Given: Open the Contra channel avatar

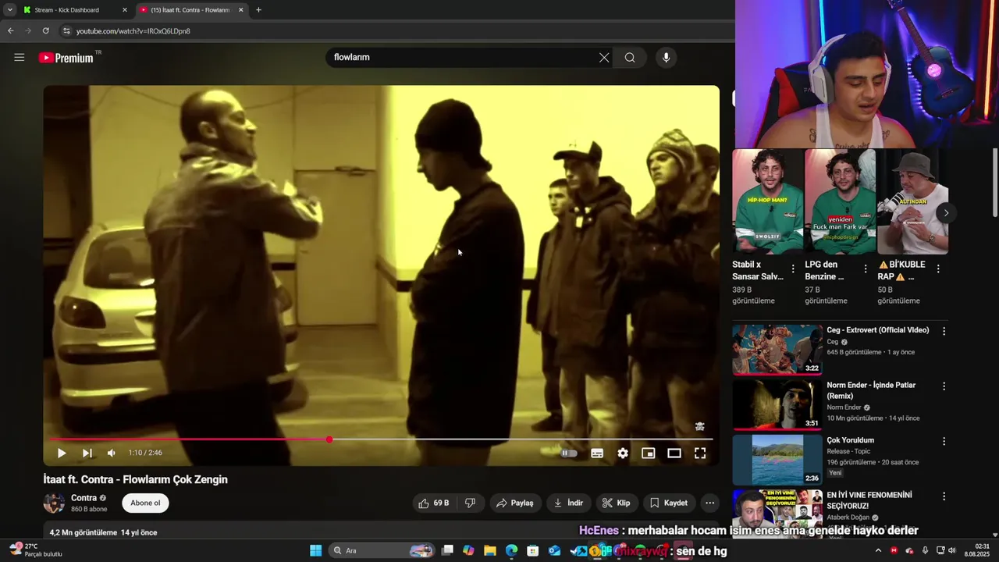Looking at the screenshot, I should 54,503.
